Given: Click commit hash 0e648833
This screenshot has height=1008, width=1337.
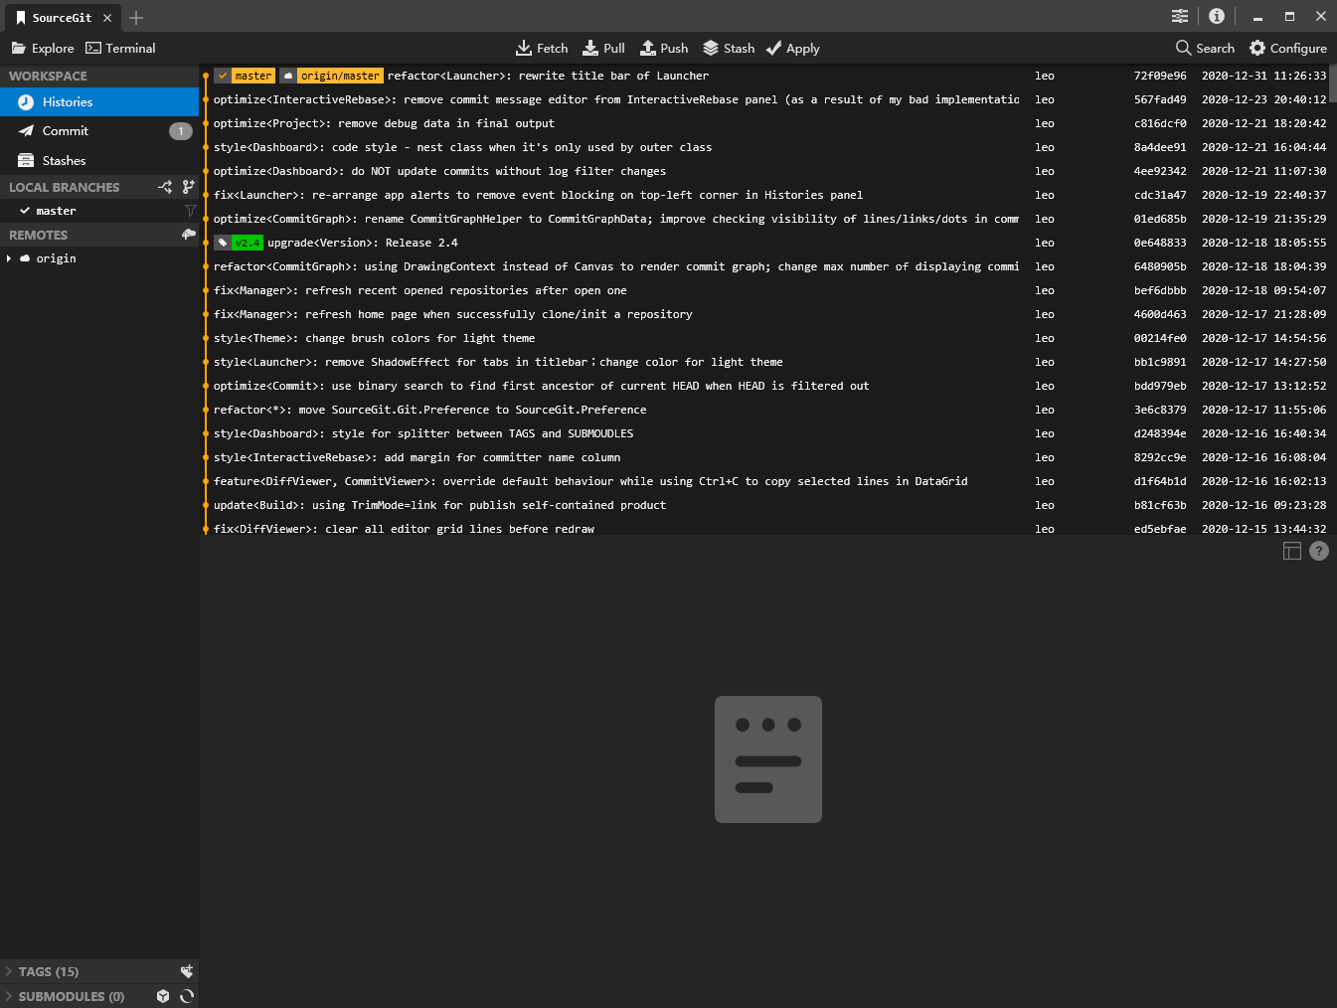Looking at the screenshot, I should [1160, 243].
